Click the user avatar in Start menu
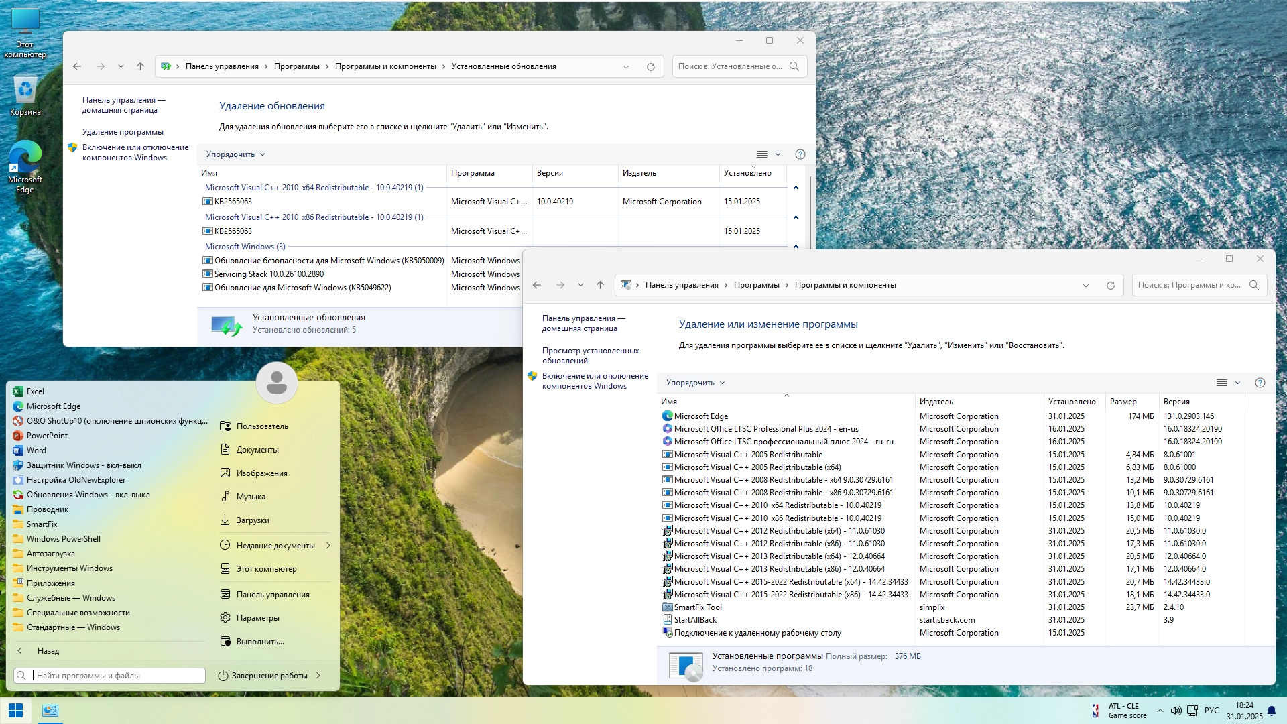Image resolution: width=1287 pixels, height=724 pixels. pyautogui.click(x=276, y=383)
